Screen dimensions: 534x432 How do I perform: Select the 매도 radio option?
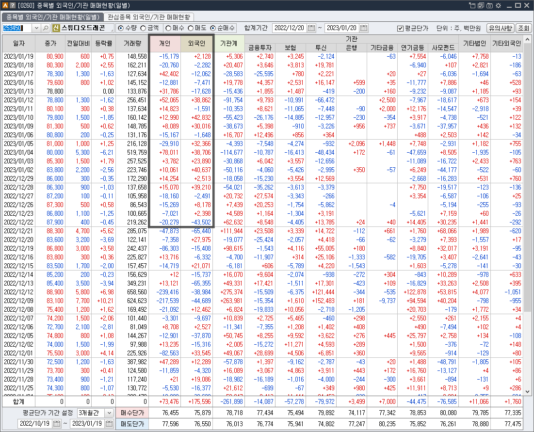(x=191, y=28)
